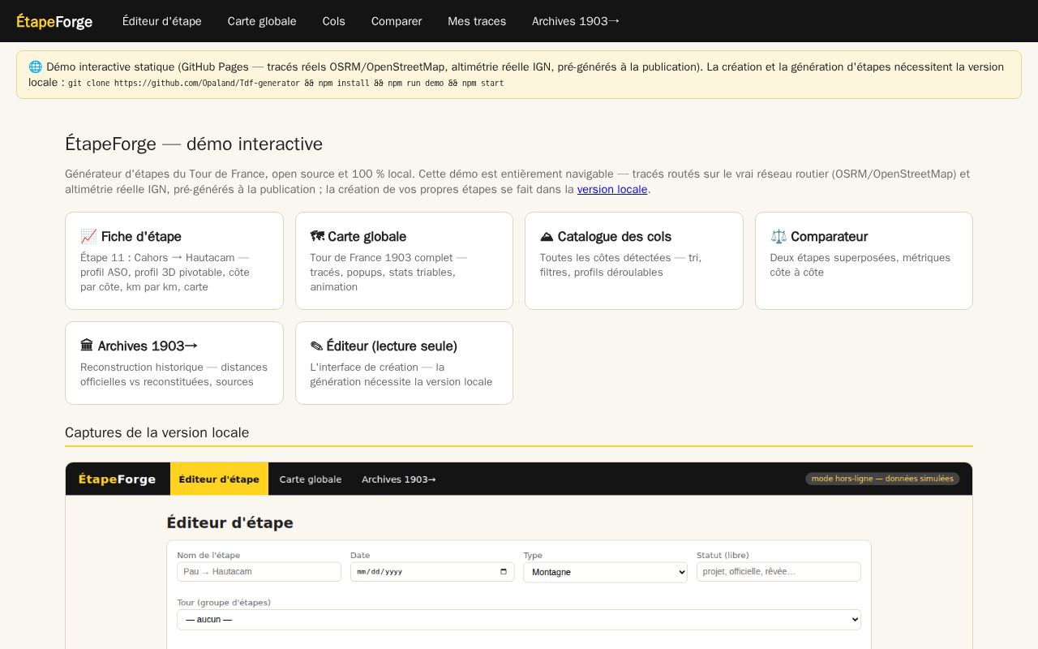
Task: Open the Catalogue des cols card title
Action: tap(615, 237)
